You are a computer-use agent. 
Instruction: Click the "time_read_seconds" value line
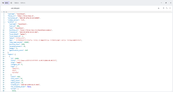(x=19, y=42)
